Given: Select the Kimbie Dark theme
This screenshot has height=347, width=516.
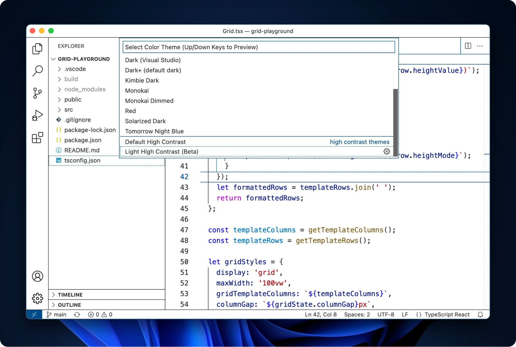Looking at the screenshot, I should tap(256, 80).
